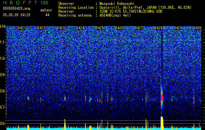
Task: Click the 0.8 kHz axis label
Action: pyautogui.click(x=3, y=91)
